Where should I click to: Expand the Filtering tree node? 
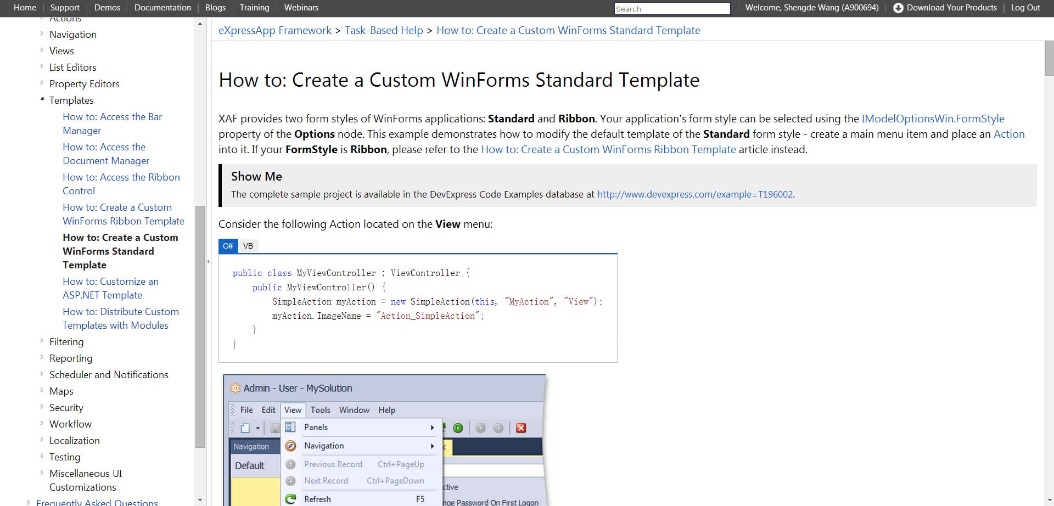(x=42, y=341)
